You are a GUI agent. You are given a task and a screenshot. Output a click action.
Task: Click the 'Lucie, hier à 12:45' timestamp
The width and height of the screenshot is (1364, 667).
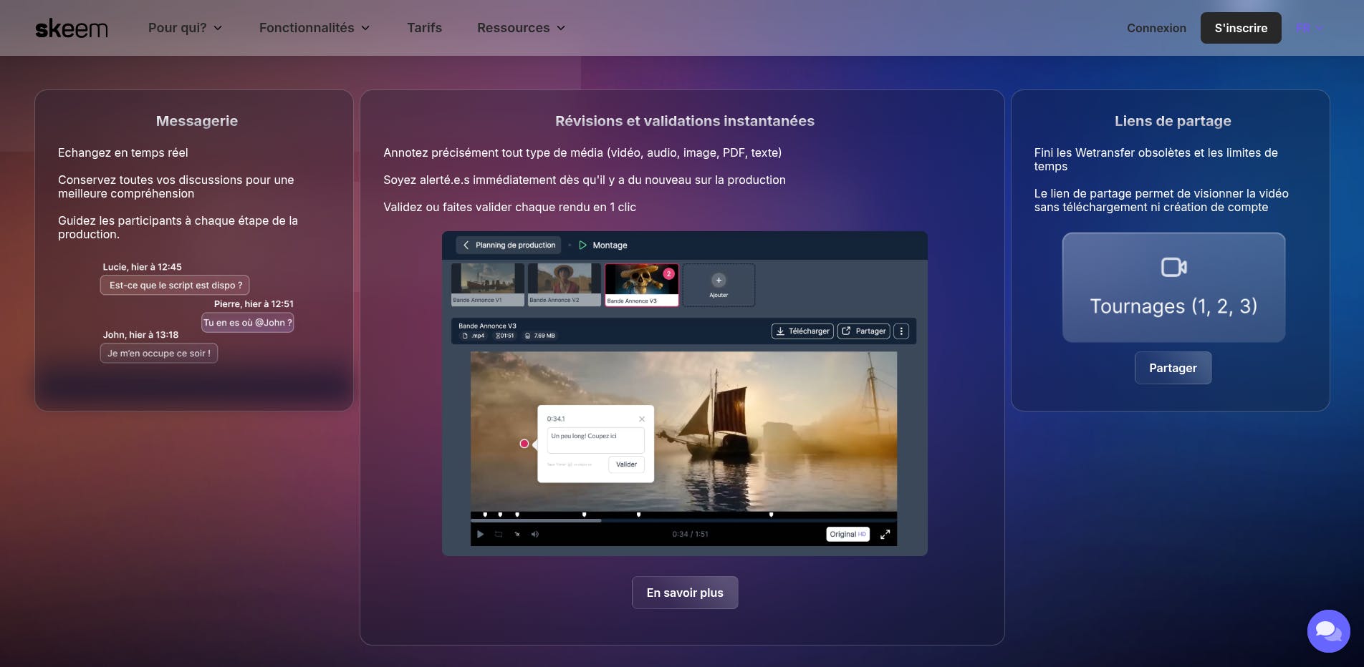pyautogui.click(x=142, y=267)
